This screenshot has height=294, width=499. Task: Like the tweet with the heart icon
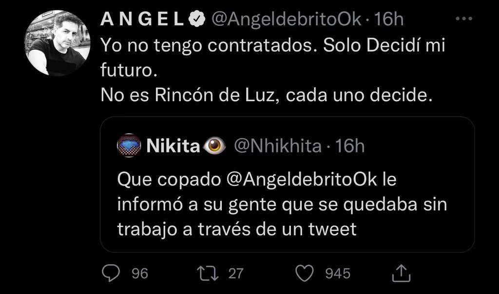pos(305,273)
